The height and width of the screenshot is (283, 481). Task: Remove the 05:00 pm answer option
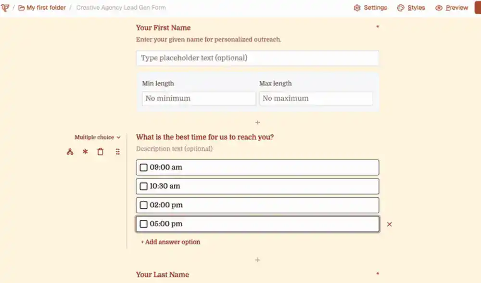click(390, 224)
